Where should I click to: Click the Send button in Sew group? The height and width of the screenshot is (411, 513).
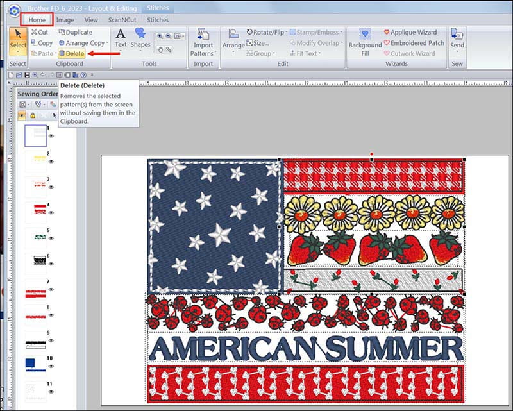click(x=457, y=38)
